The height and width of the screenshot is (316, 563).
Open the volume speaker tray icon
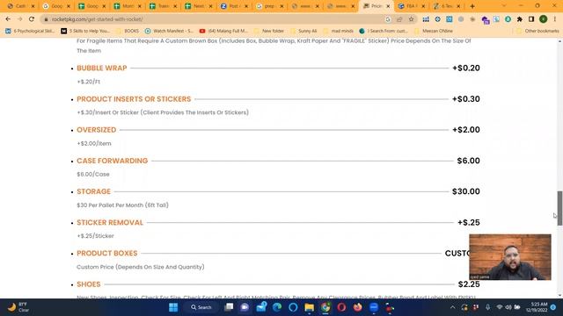[508, 307]
